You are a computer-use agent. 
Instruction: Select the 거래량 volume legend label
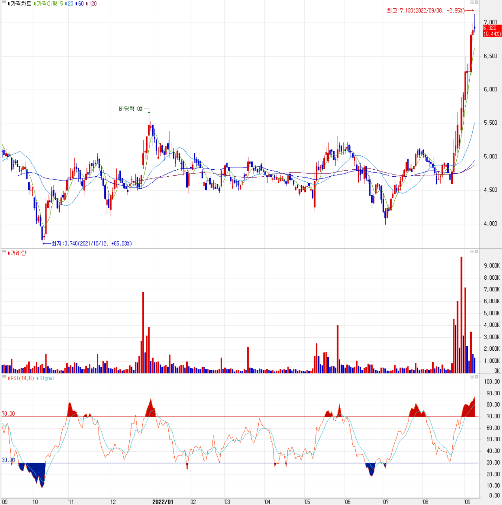pyautogui.click(x=18, y=253)
